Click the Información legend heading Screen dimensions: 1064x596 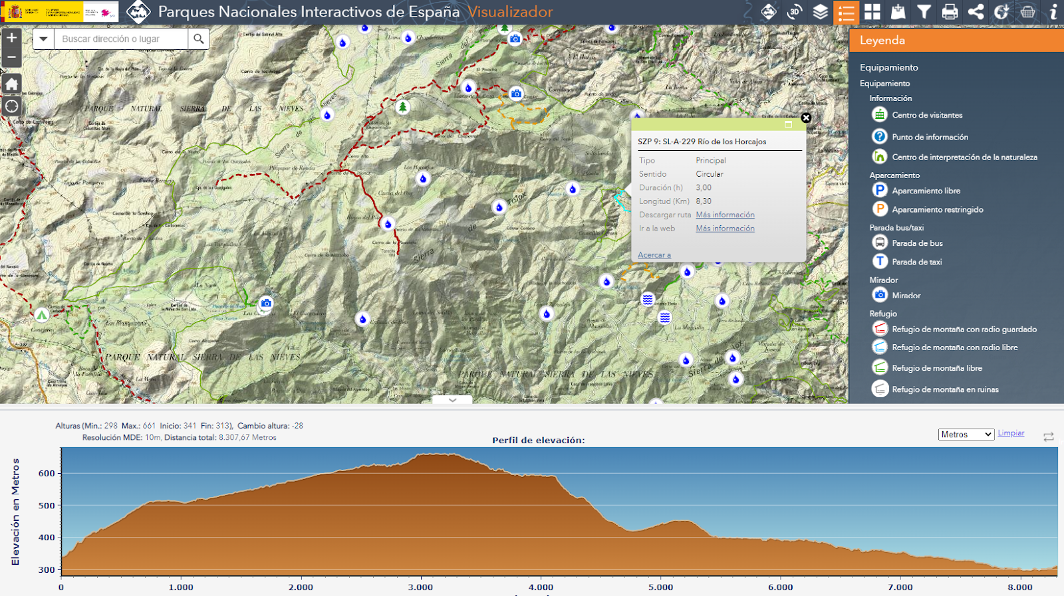point(890,98)
